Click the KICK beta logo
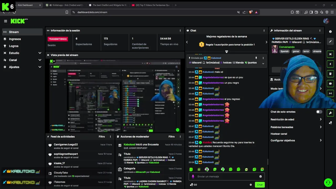336x189 pixels. pos(19,21)
